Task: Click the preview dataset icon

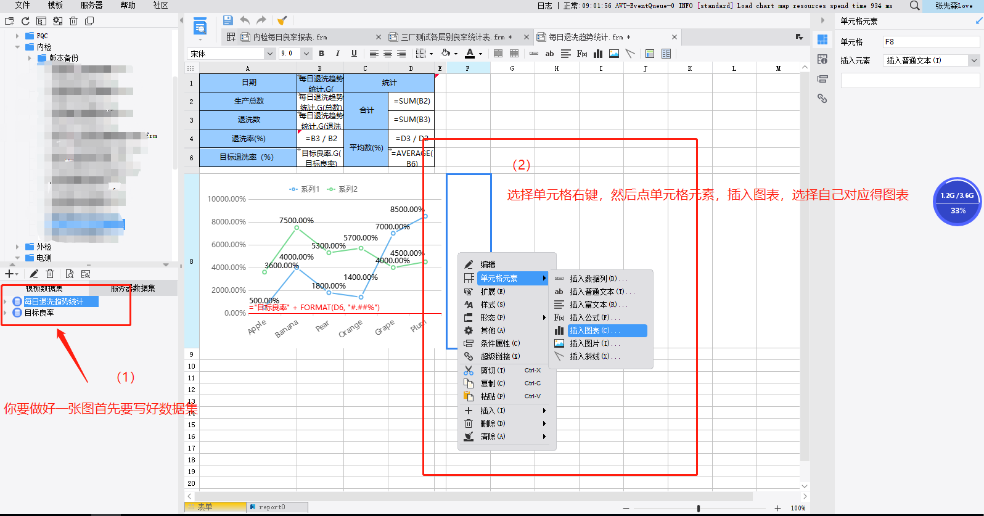Action: [x=70, y=274]
